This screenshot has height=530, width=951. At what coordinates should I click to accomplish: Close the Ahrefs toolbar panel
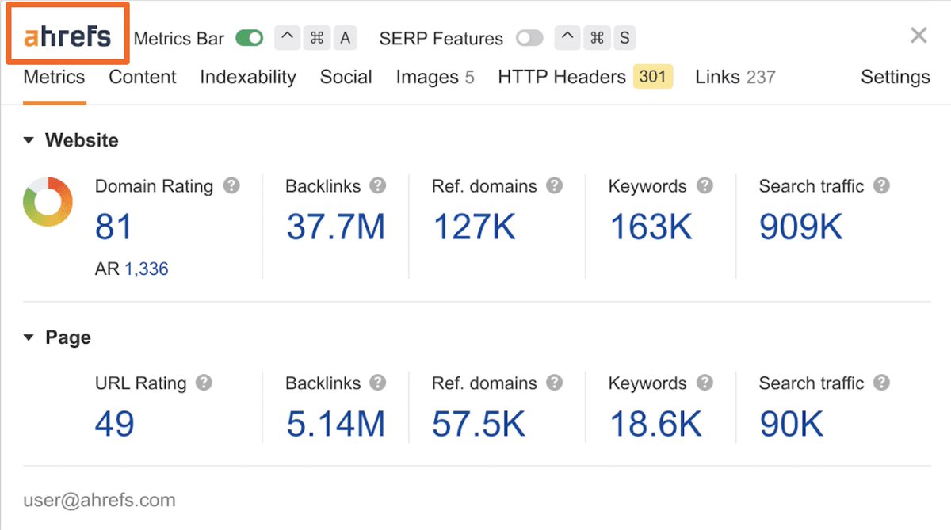pos(919,36)
